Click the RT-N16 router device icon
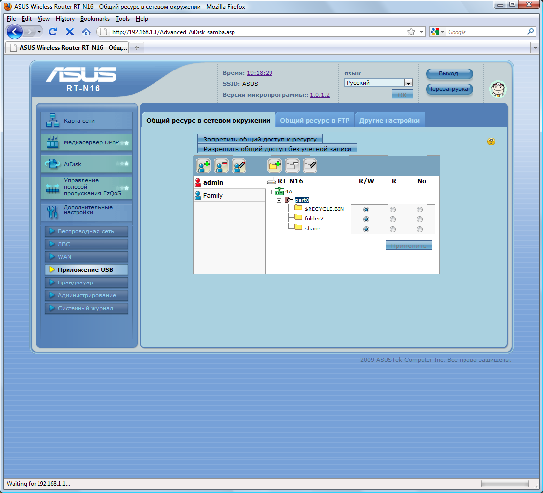Image resolution: width=543 pixels, height=493 pixels. 271,181
